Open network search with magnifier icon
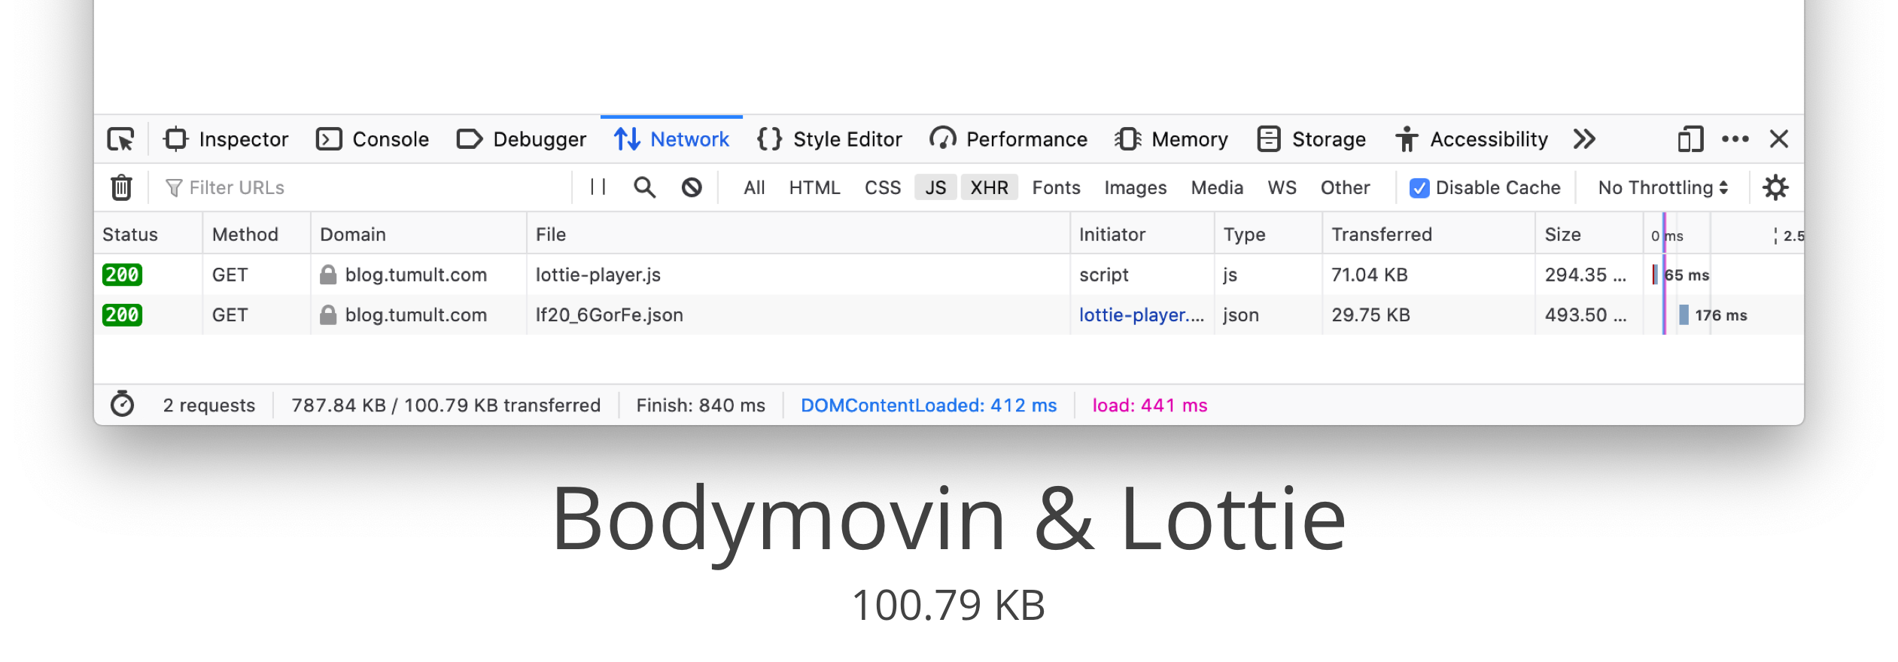This screenshot has height=662, width=1898. [645, 187]
